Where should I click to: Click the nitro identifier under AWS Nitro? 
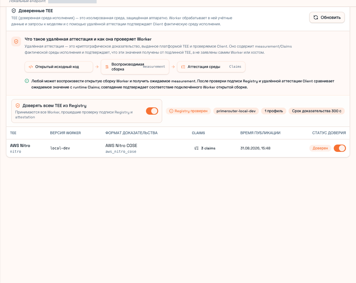(16, 152)
